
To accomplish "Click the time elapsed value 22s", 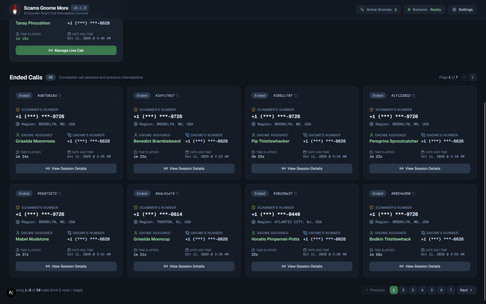I will pyautogui.click(x=254, y=255).
